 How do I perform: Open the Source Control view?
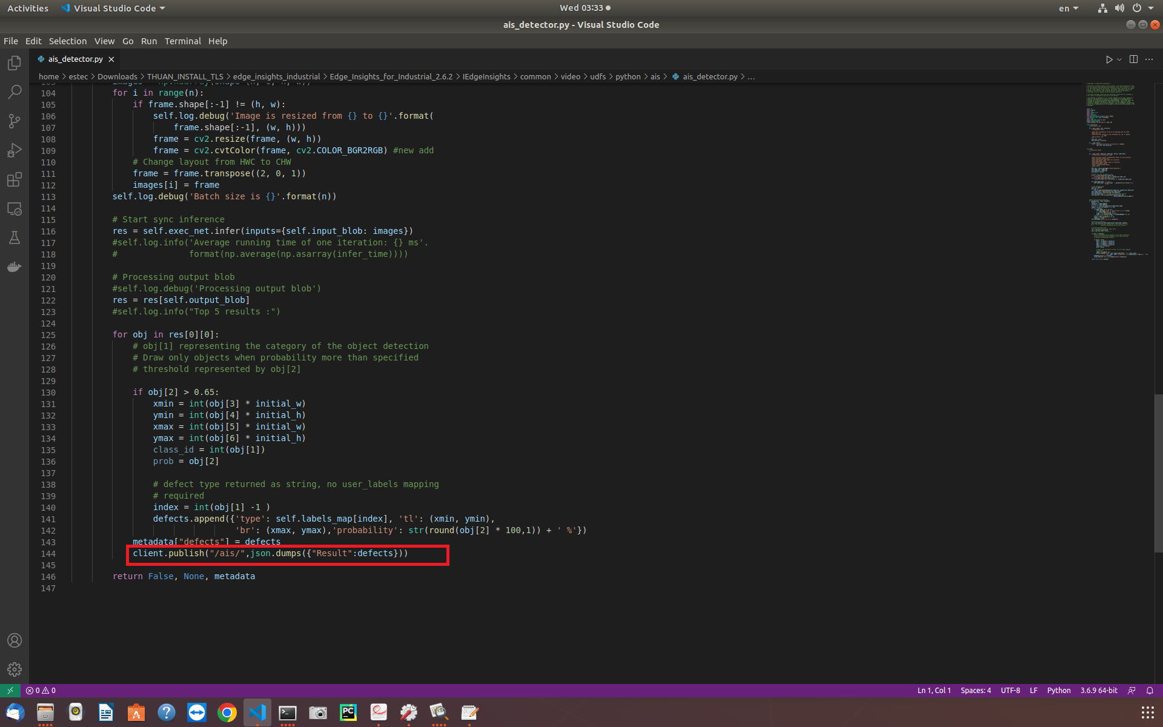(x=15, y=121)
